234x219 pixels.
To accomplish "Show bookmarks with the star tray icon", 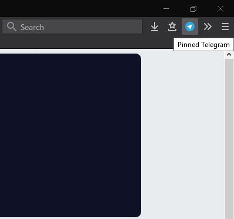I will pyautogui.click(x=172, y=26).
